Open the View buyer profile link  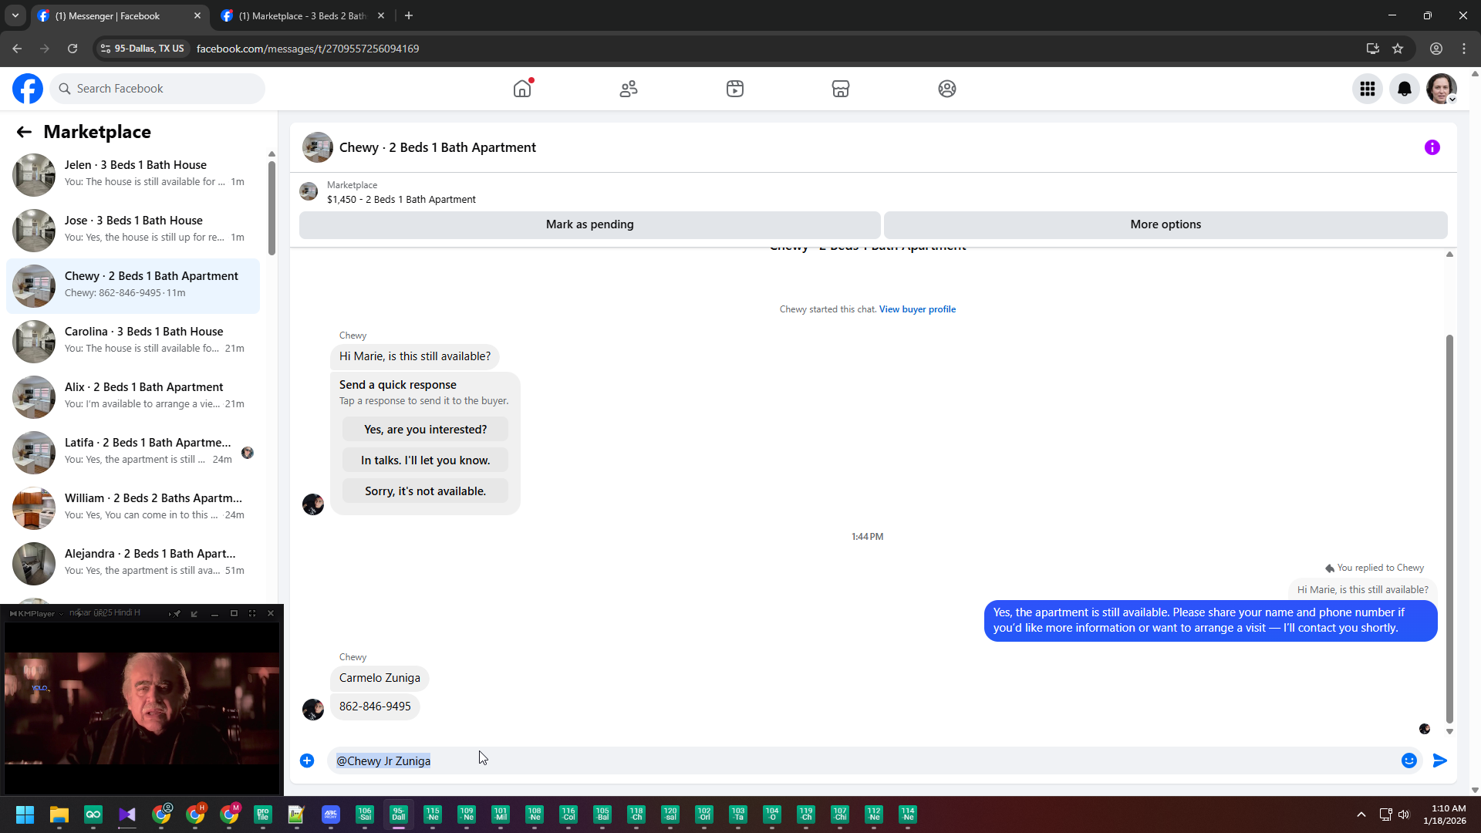click(x=917, y=309)
